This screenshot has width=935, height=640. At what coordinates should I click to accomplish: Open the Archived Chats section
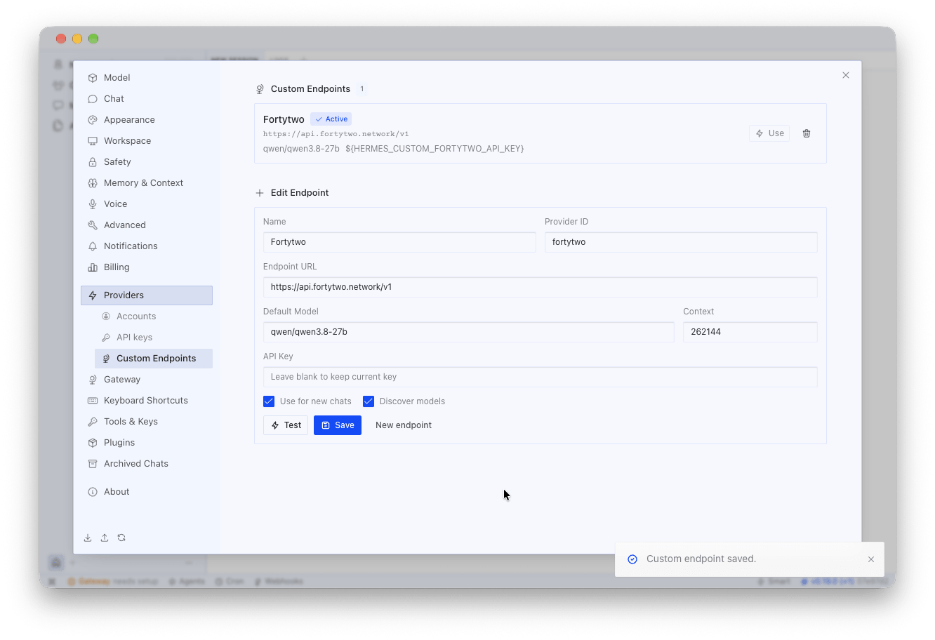[147, 464]
